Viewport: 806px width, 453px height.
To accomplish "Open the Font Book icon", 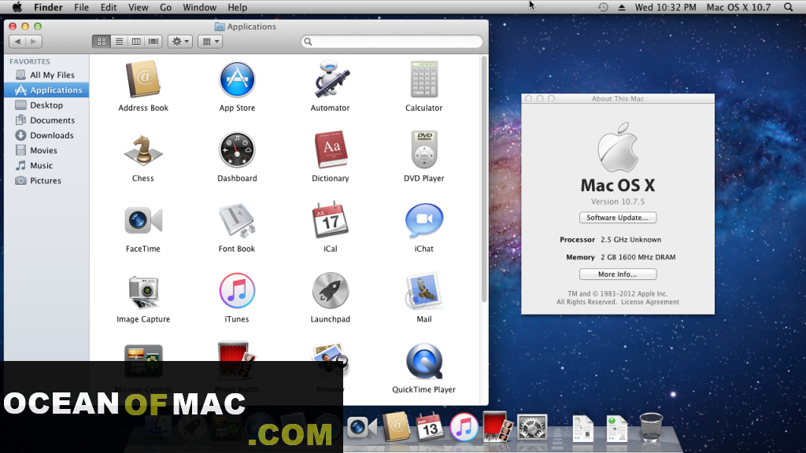I will 237,220.
